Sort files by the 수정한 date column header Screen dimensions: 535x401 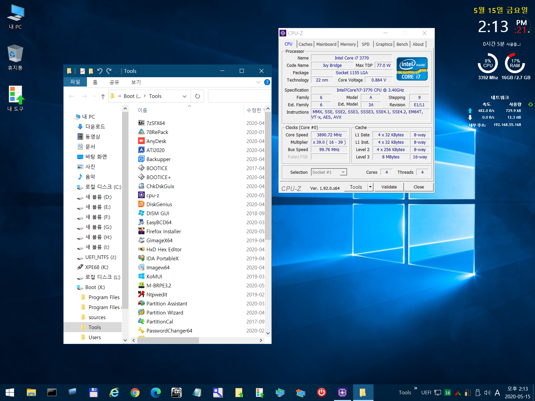pyautogui.click(x=255, y=110)
